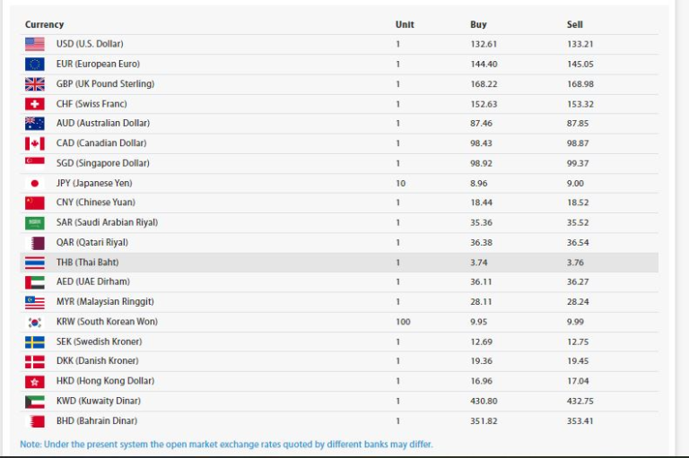Select the THB (Thai Baht) row label
Image resolution: width=689 pixels, height=458 pixels.
(87, 263)
